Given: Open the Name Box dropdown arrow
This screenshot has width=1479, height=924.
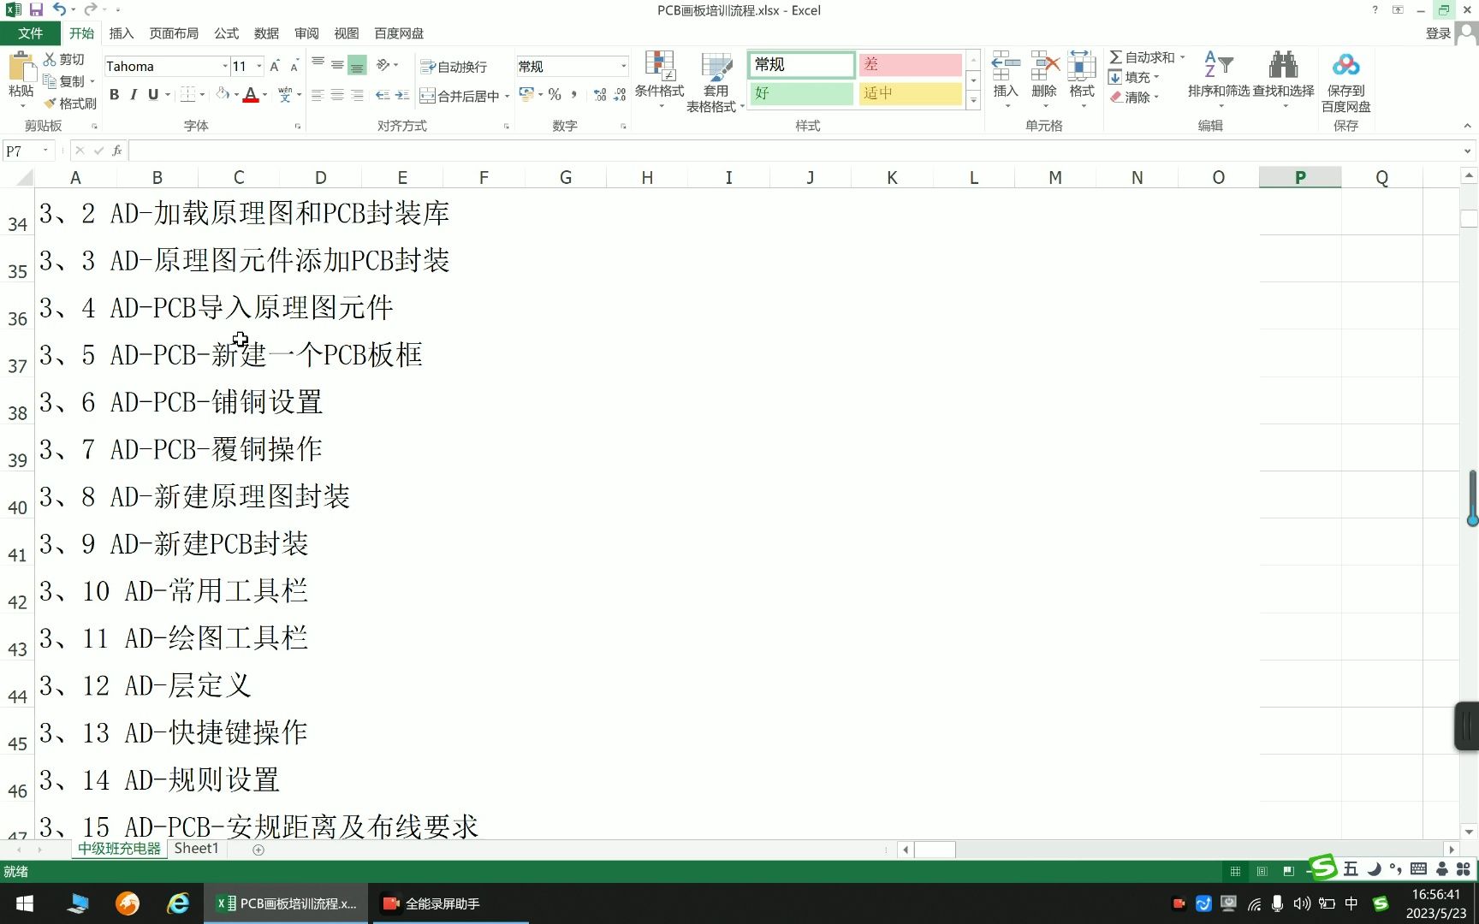Looking at the screenshot, I should point(45,151).
